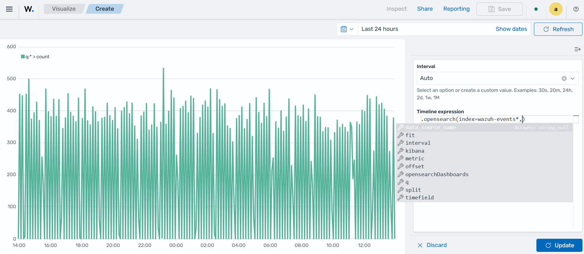Save the visualization
The image size is (584, 254).
pos(499,9)
